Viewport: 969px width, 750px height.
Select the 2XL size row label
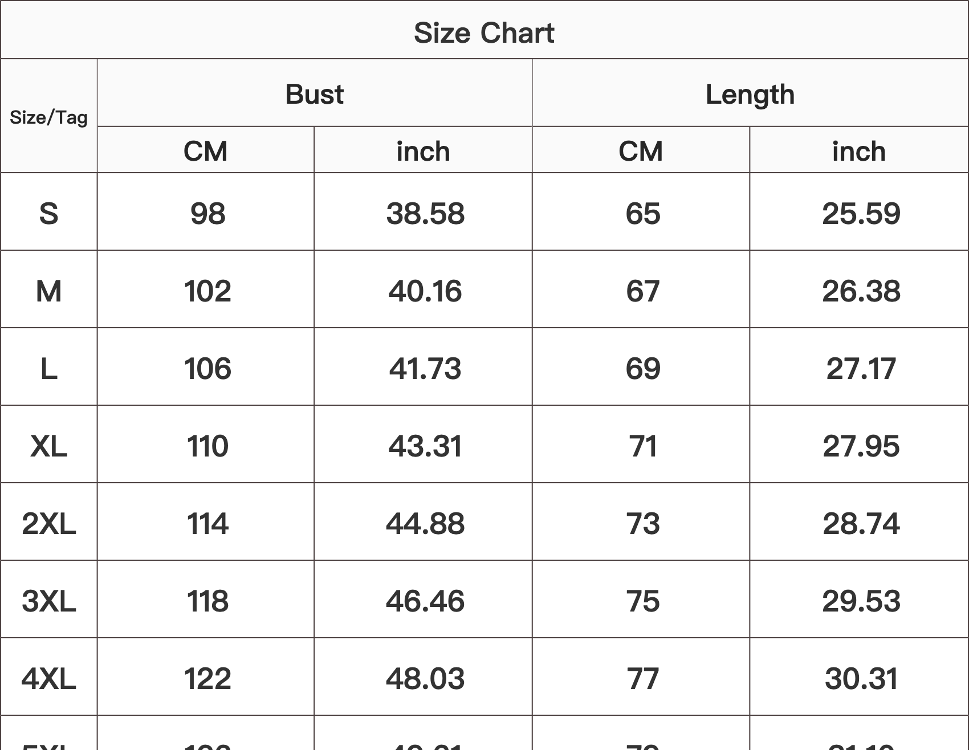pyautogui.click(x=48, y=523)
